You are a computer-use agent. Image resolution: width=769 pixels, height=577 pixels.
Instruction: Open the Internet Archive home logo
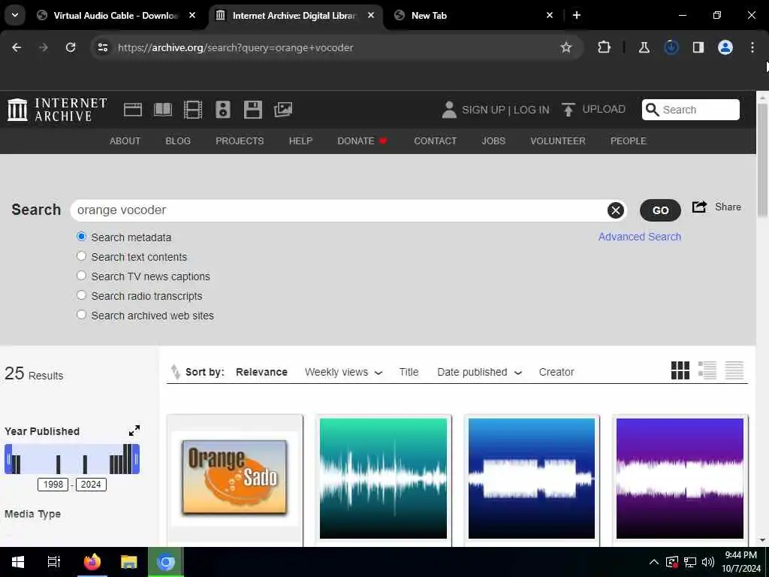tap(57, 110)
